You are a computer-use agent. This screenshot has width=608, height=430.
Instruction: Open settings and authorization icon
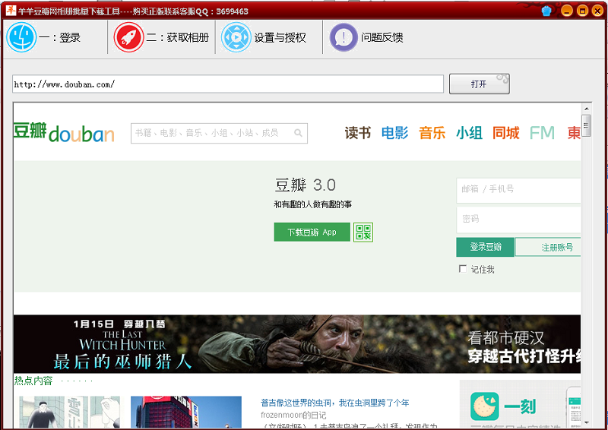pyautogui.click(x=236, y=37)
